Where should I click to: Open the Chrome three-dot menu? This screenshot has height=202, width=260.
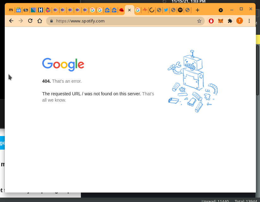tap(249, 21)
